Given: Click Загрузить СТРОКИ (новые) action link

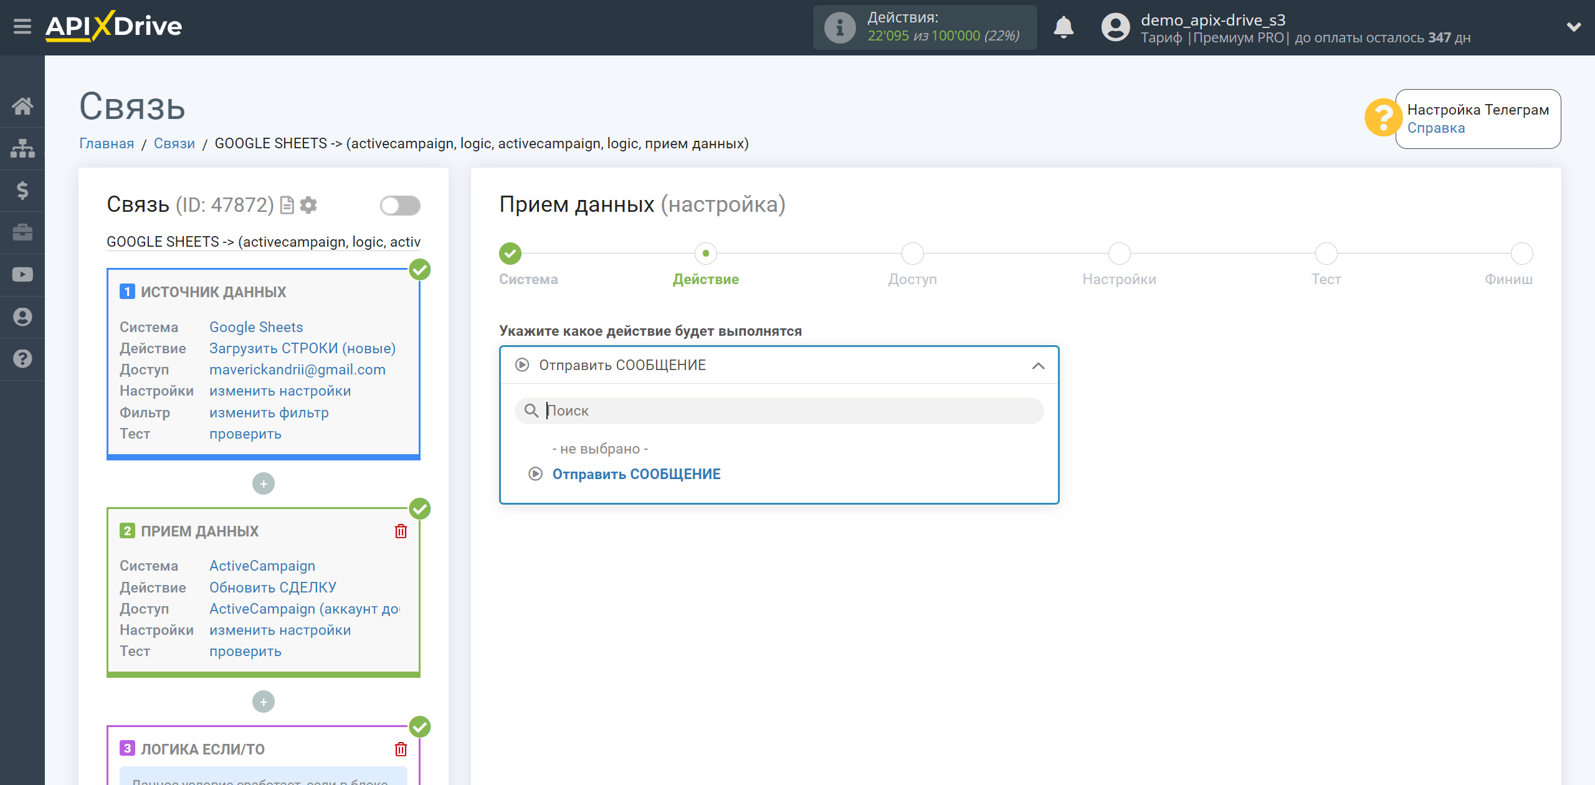Looking at the screenshot, I should click(302, 348).
